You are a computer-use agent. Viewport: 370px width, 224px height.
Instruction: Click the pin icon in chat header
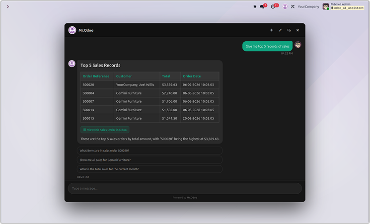pyautogui.click(x=280, y=30)
